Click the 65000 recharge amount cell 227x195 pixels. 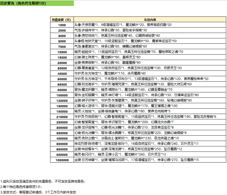(62, 84)
